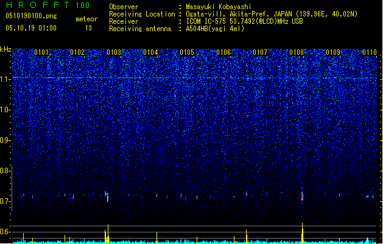Click the strong red meteor echo near 0108

click(302, 196)
